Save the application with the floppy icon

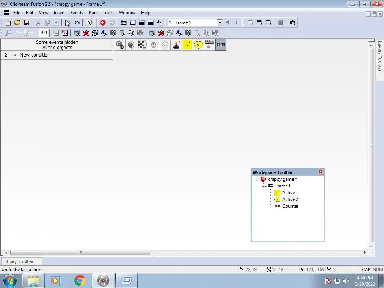(x=26, y=23)
